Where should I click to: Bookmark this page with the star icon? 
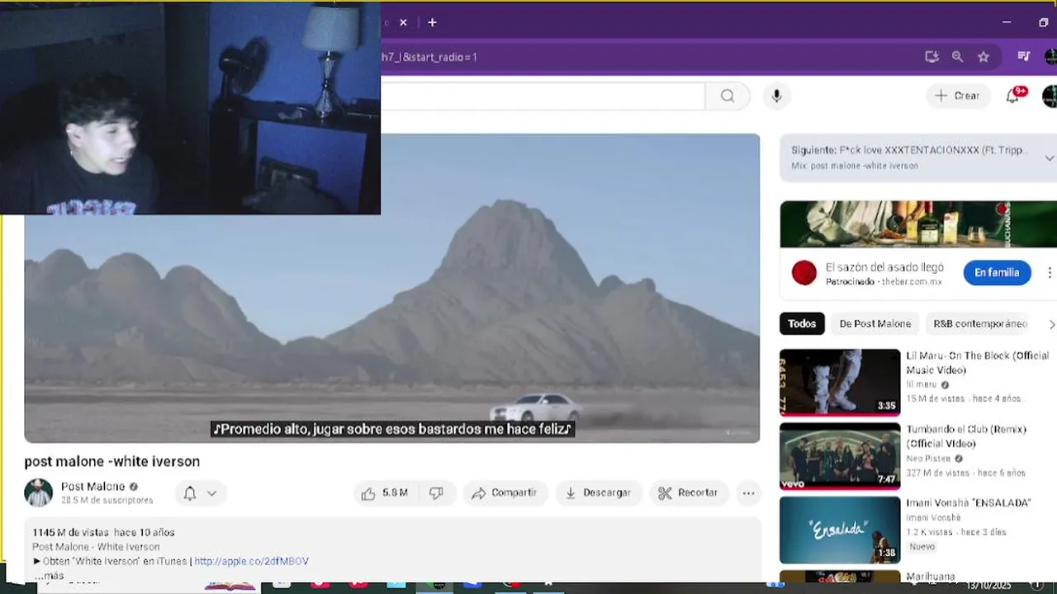pyautogui.click(x=984, y=57)
